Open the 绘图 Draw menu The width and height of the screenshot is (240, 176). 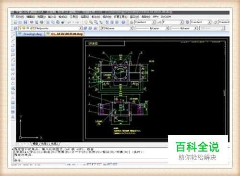pos(84,17)
